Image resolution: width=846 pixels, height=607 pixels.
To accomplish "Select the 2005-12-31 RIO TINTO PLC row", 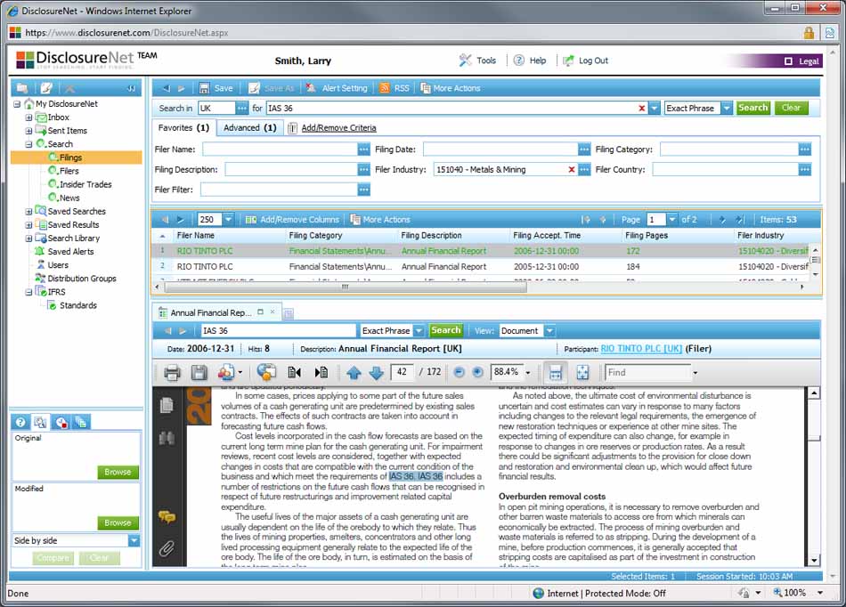I will 483,266.
